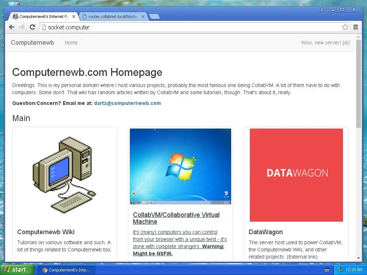Open the Windows XP Start menu

(x=17, y=270)
